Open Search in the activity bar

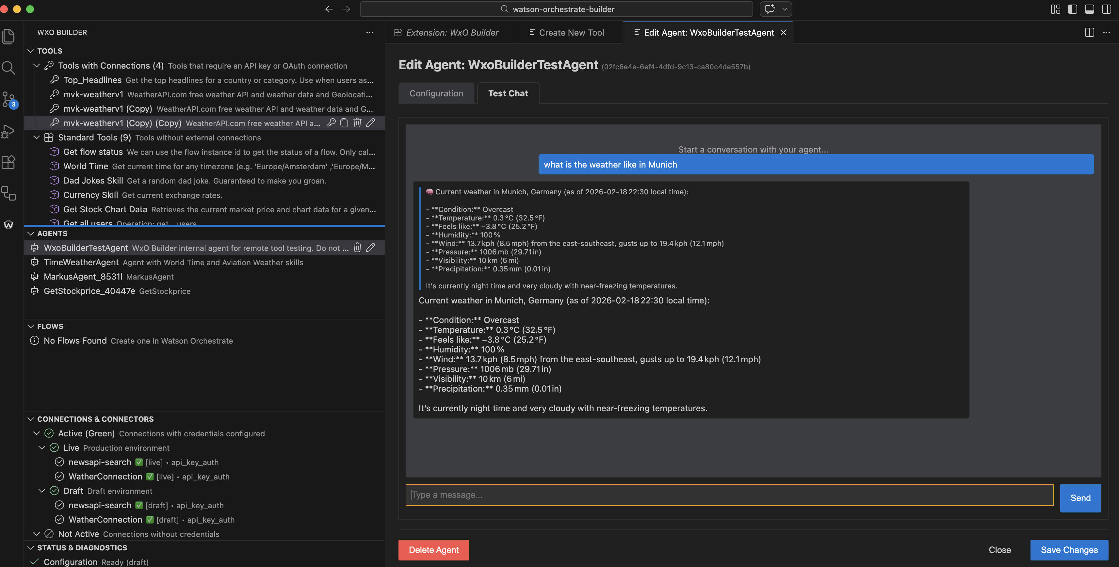[9, 68]
